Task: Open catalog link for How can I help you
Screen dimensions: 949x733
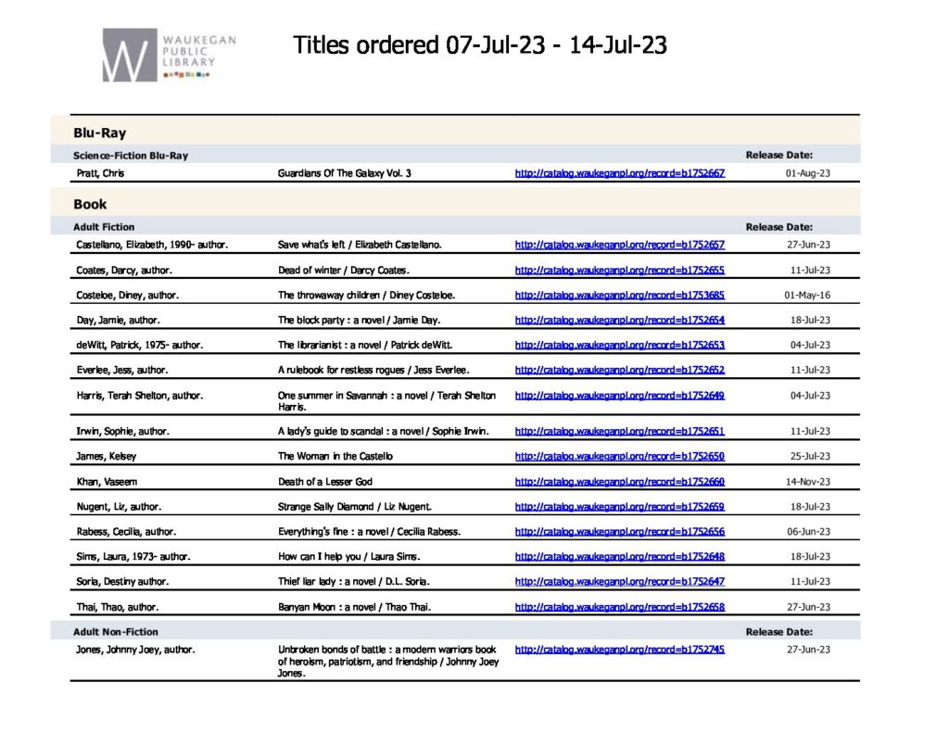Action: 620,556
